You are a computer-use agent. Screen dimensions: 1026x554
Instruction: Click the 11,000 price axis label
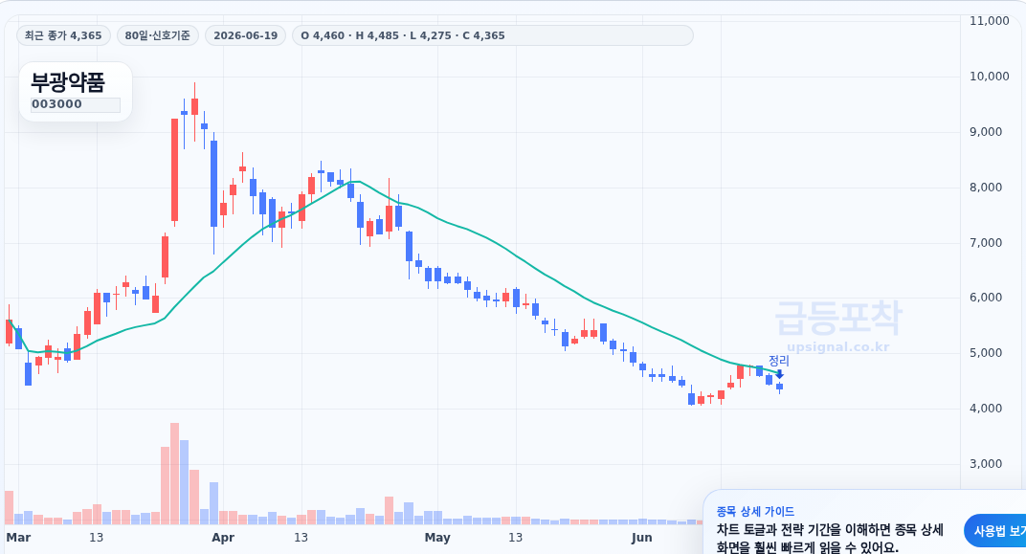pyautogui.click(x=989, y=21)
